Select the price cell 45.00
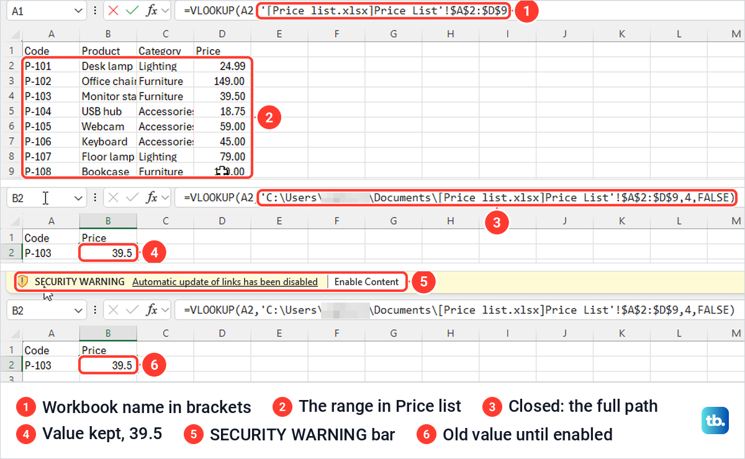Viewport: 745px width, 459px height. pyautogui.click(x=222, y=142)
